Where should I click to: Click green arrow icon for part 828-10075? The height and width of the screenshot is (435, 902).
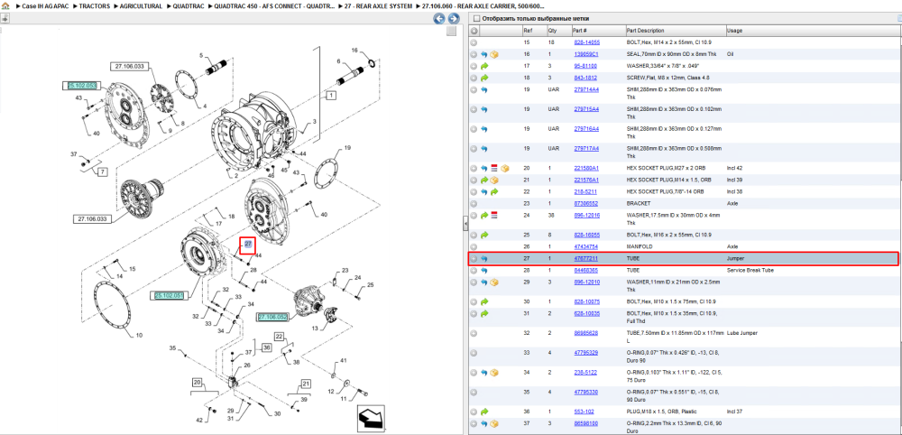[483, 301]
